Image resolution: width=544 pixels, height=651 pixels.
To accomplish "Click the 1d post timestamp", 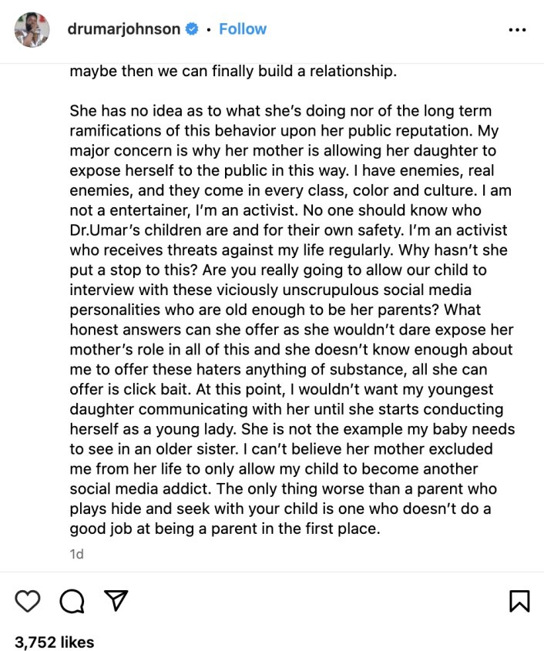I will click(x=76, y=554).
